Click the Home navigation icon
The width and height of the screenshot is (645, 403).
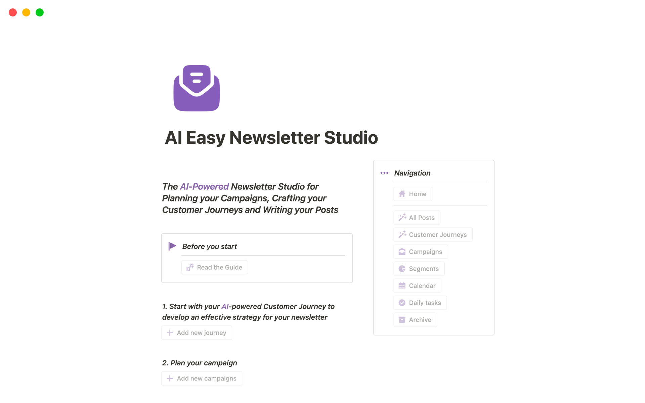(402, 194)
